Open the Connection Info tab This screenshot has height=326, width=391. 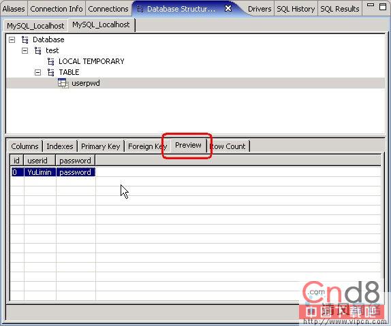pos(57,9)
